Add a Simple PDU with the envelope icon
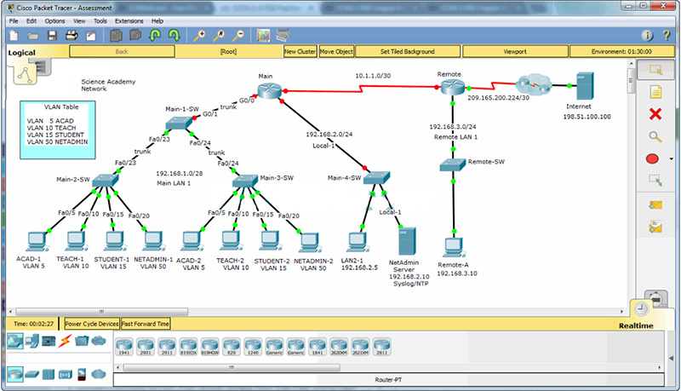 [655, 205]
